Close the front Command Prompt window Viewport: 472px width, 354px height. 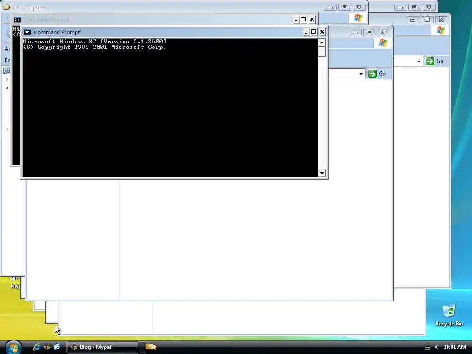pos(322,32)
